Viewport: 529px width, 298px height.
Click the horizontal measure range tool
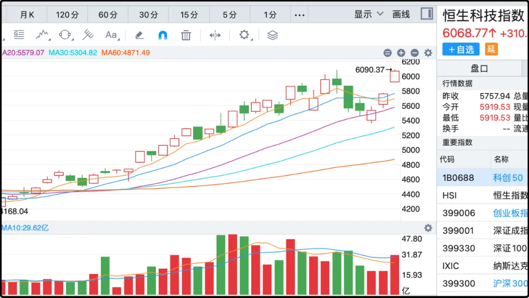(215, 35)
